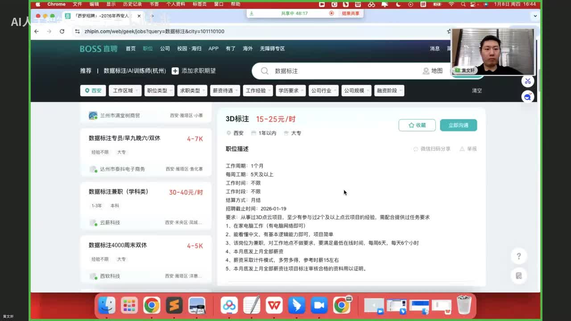Open the APP nav item
The width and height of the screenshot is (571, 321).
214,49
